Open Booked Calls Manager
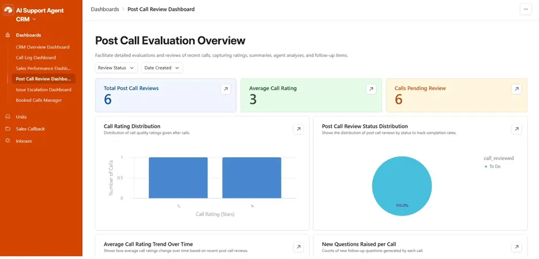Viewport: 539px width, 259px height. click(39, 100)
